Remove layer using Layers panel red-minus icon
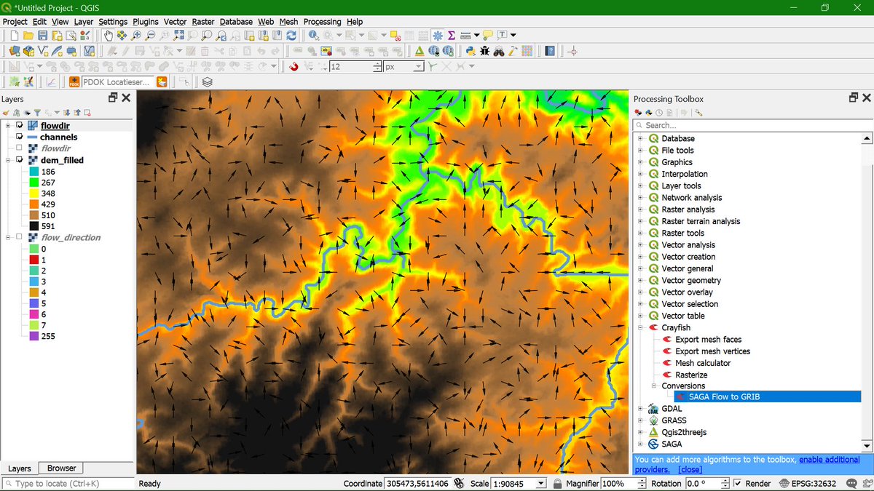 pyautogui.click(x=87, y=113)
